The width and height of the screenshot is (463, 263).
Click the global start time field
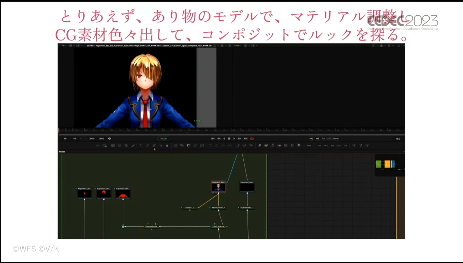pyautogui.click(x=65, y=139)
